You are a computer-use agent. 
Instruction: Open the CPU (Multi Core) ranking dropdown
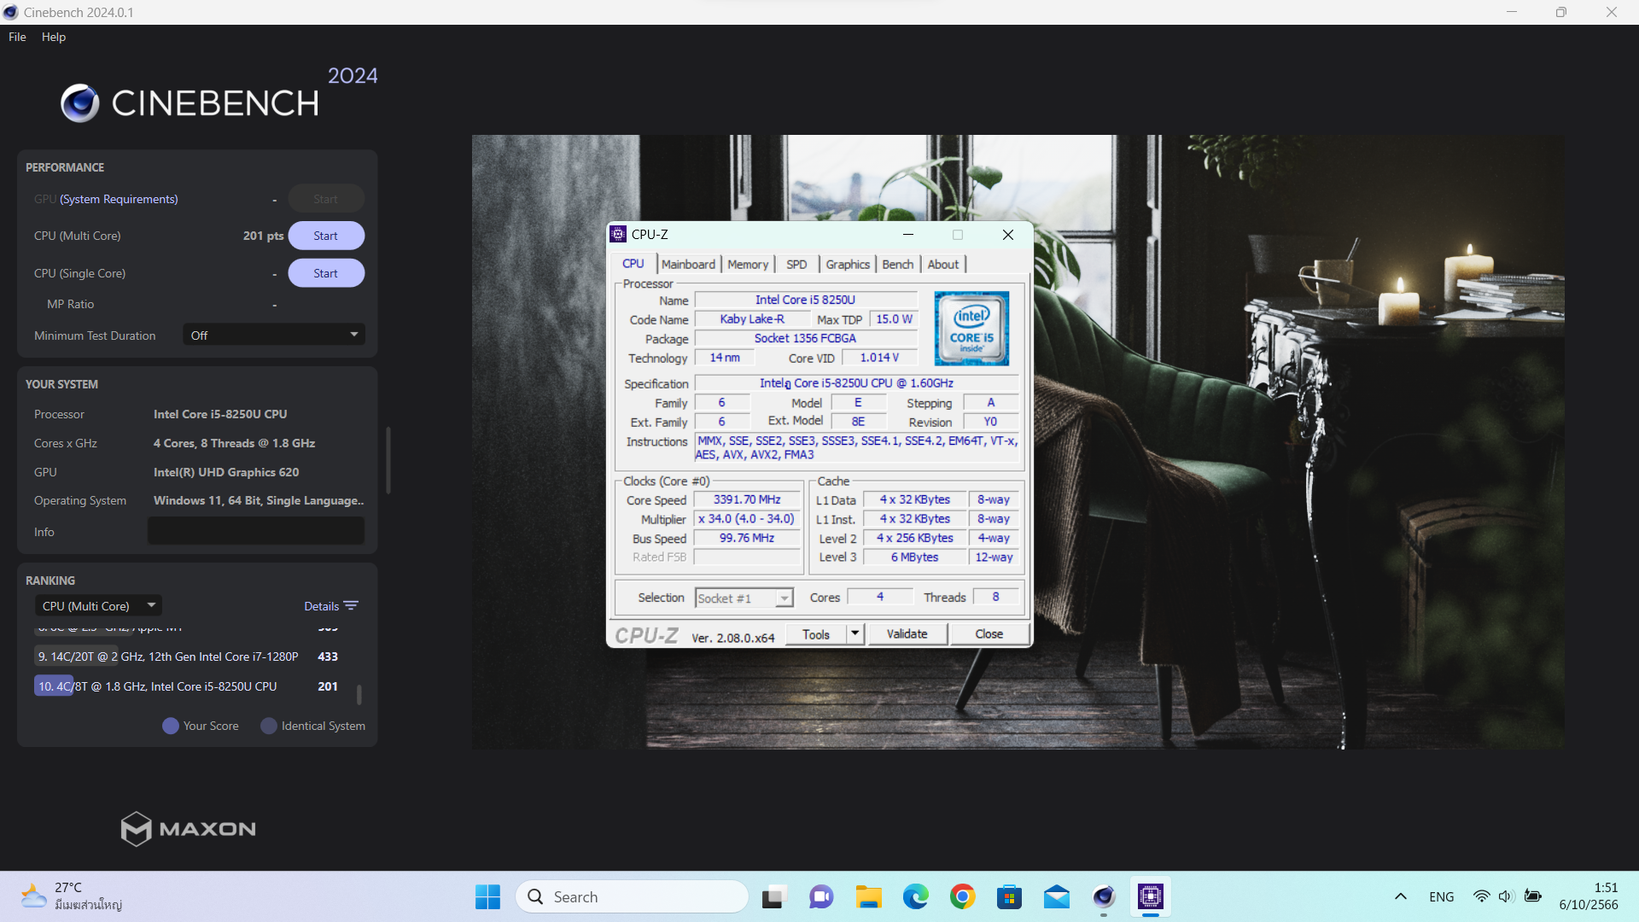pos(99,606)
